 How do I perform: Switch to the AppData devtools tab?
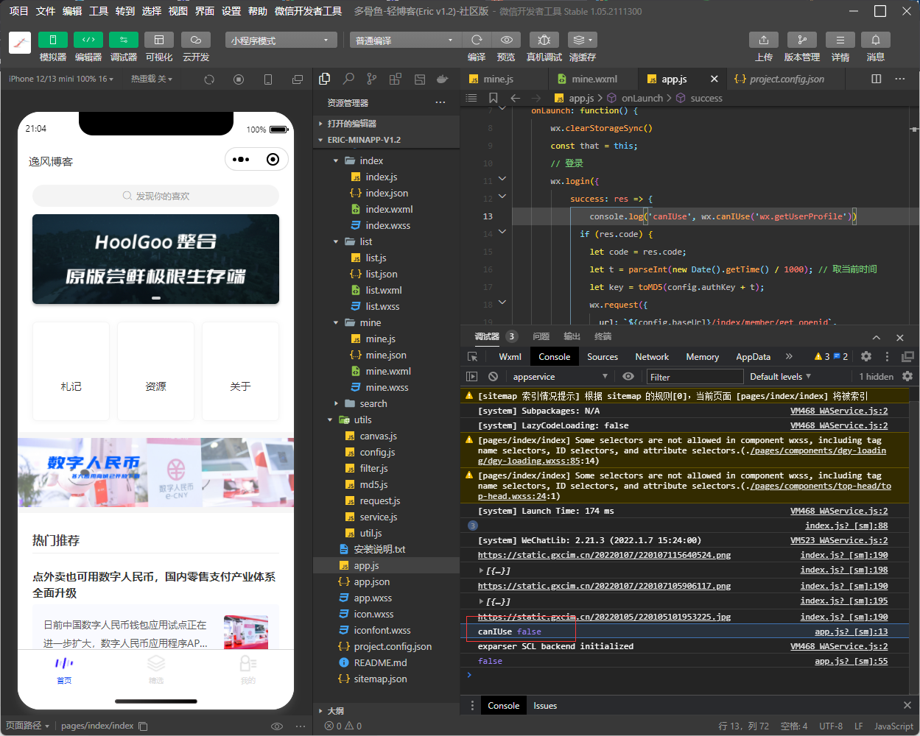753,356
